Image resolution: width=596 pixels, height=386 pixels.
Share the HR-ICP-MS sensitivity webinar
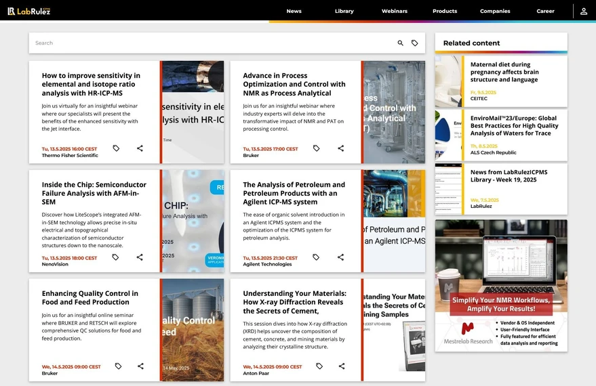pos(140,148)
